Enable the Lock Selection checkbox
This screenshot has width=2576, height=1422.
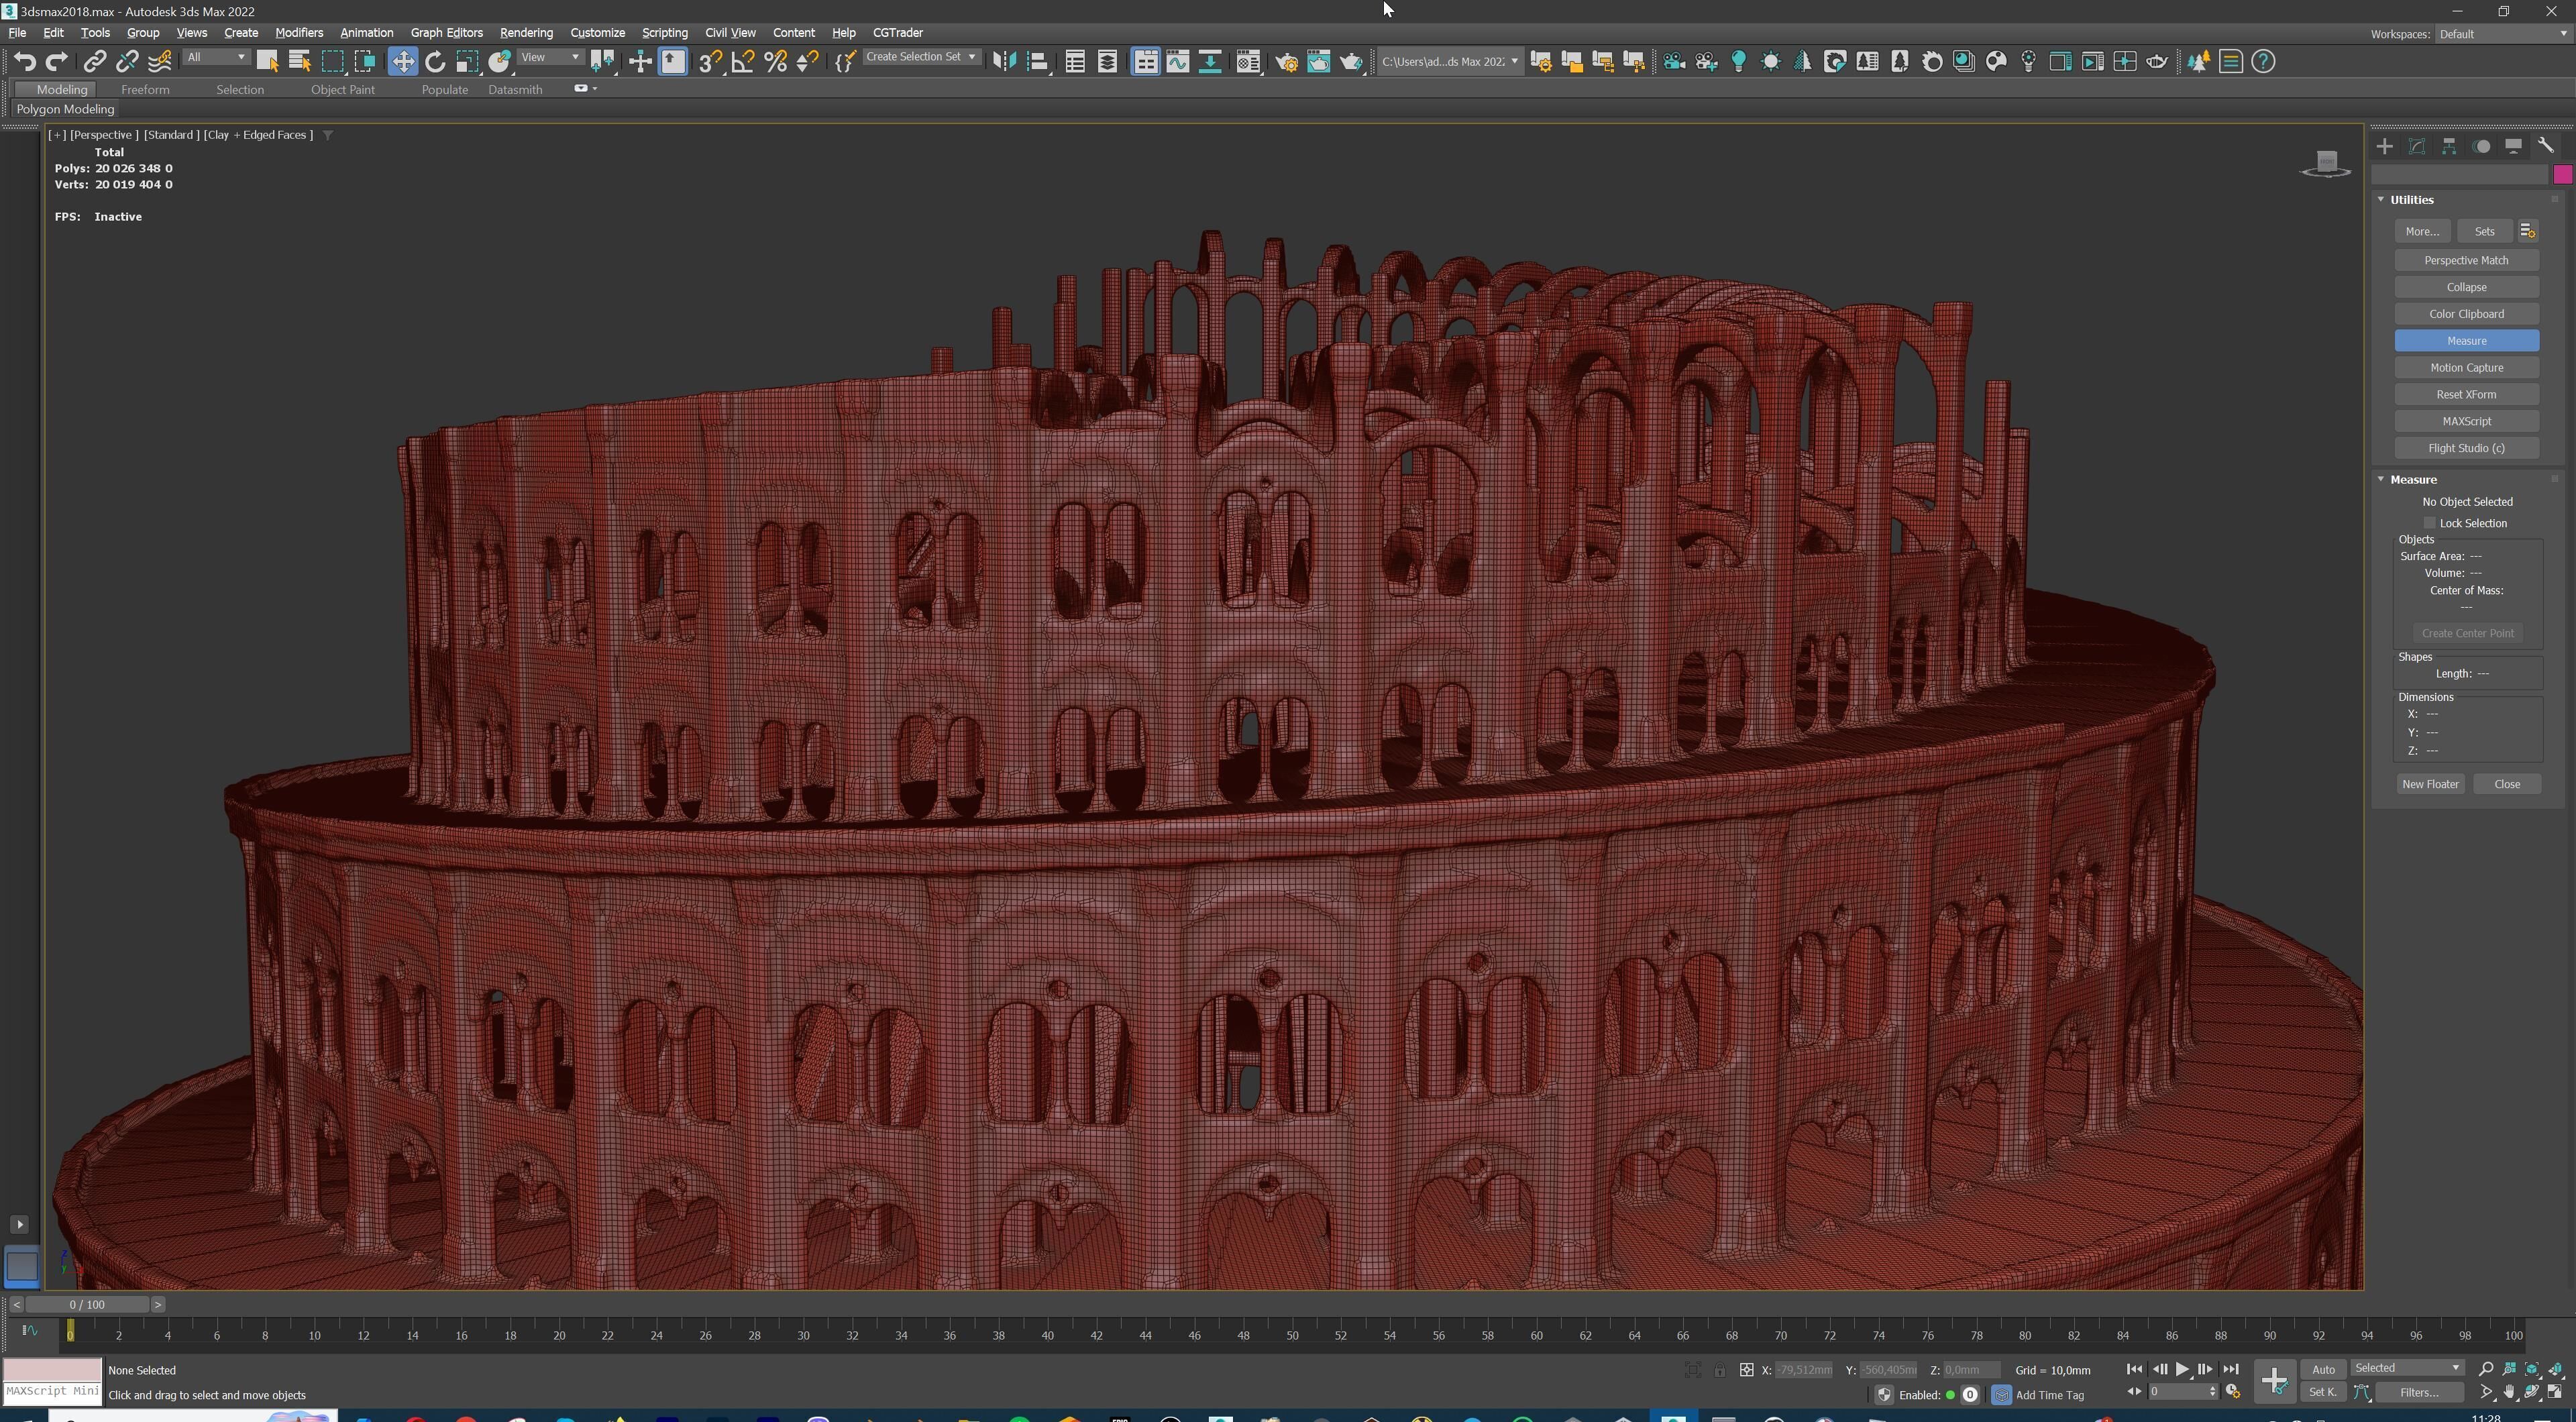point(2429,523)
